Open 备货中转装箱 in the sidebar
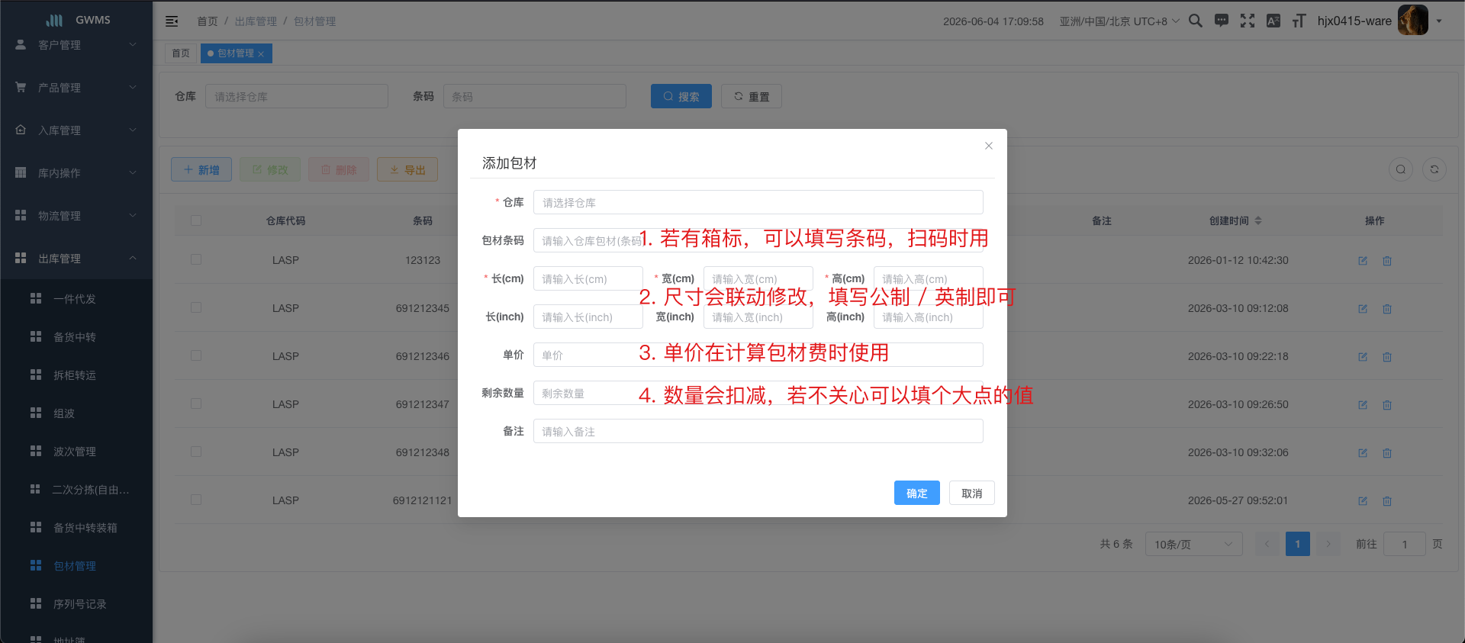 point(76,528)
